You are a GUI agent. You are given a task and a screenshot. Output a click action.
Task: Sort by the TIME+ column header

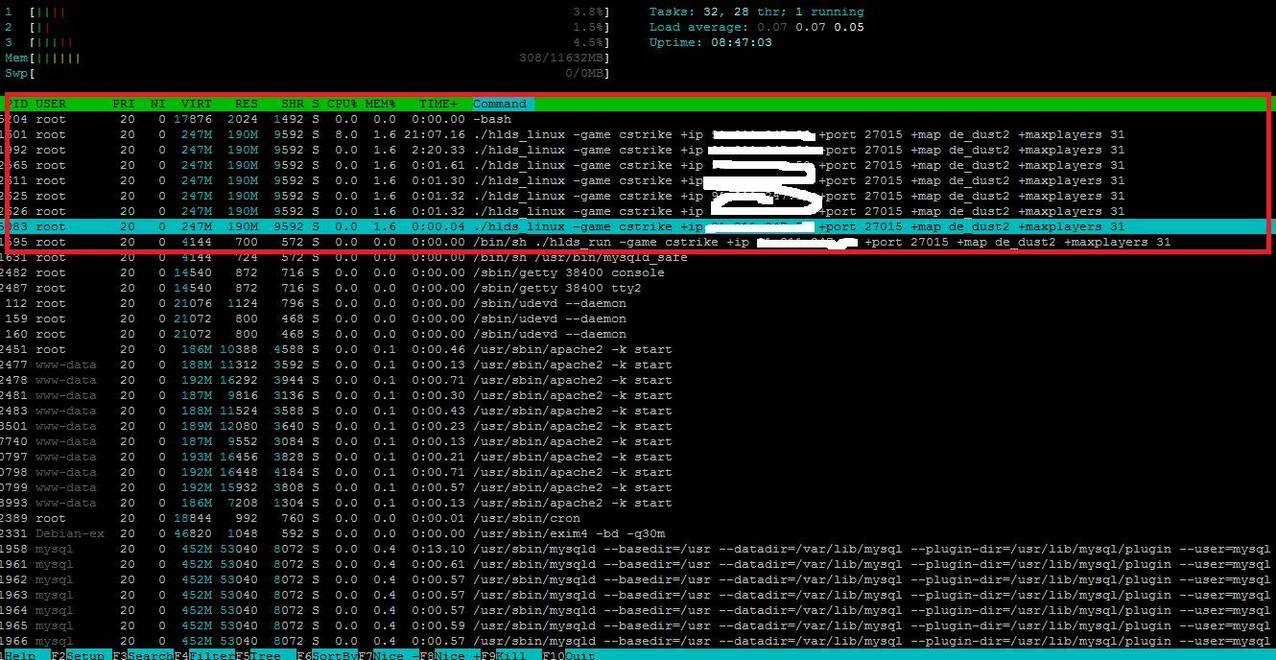438,104
